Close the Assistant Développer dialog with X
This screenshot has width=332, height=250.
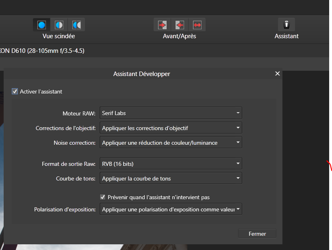coord(278,74)
